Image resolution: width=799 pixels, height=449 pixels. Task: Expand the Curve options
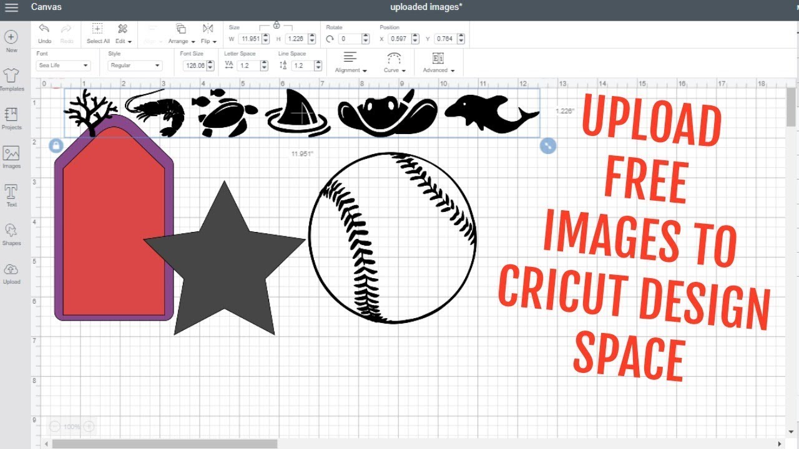click(x=395, y=62)
